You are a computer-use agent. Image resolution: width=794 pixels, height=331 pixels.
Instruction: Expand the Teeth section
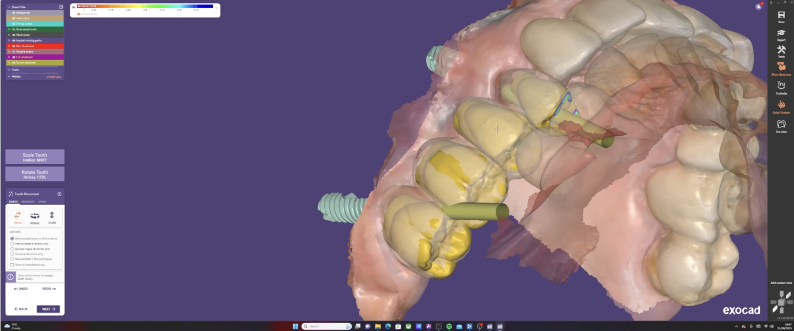tap(9, 70)
